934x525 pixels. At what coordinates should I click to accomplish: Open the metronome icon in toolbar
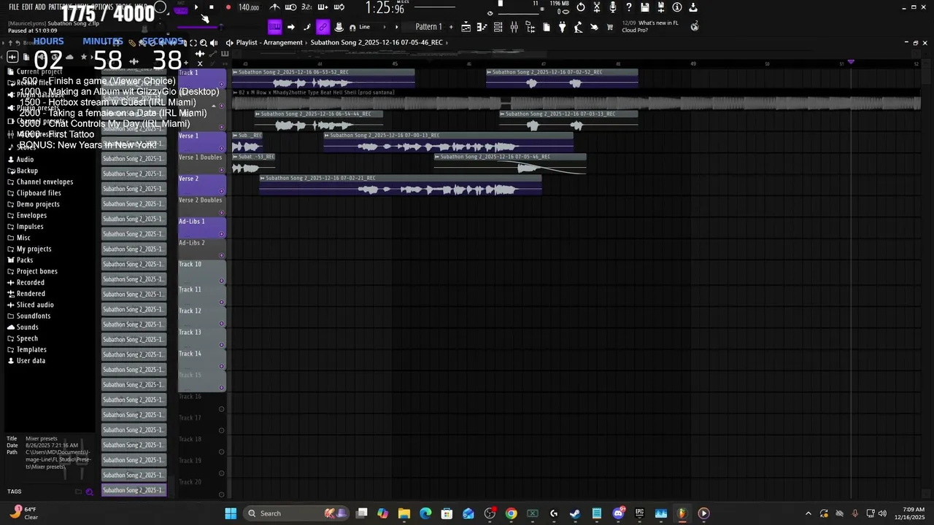coord(274,7)
